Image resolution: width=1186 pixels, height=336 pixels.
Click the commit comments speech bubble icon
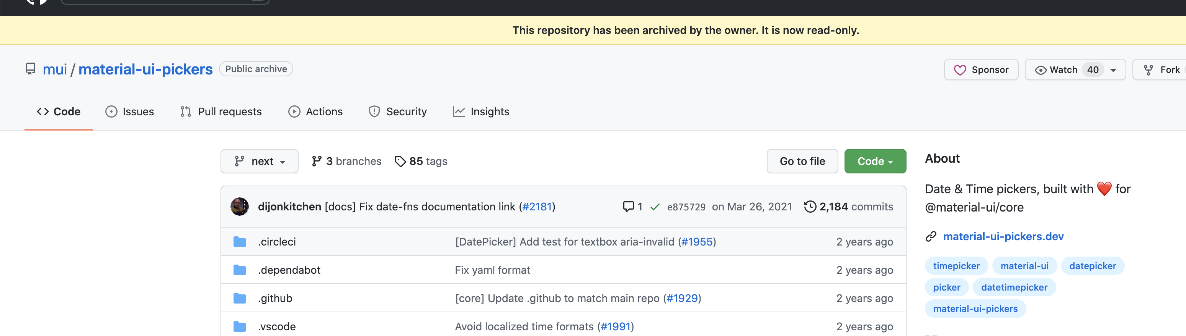628,207
